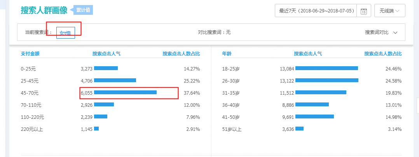
Task: Click the 26-30岁 popularity bar
Action: (x=326, y=81)
